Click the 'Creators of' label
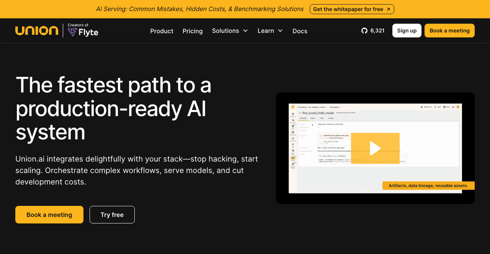The width and height of the screenshot is (490, 254). [x=78, y=25]
